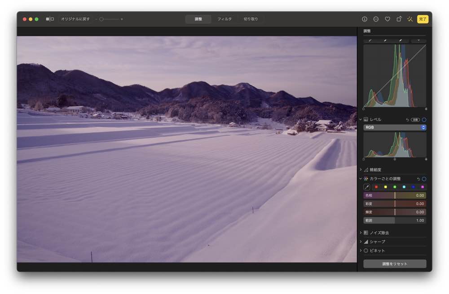Image resolution: width=449 pixels, height=294 pixels.
Task: Collapse the レベル section
Action: click(361, 119)
